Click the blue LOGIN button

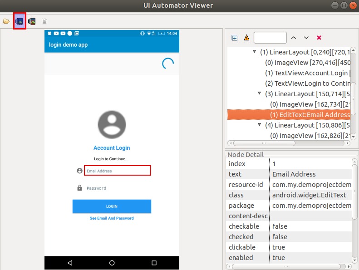(x=112, y=206)
